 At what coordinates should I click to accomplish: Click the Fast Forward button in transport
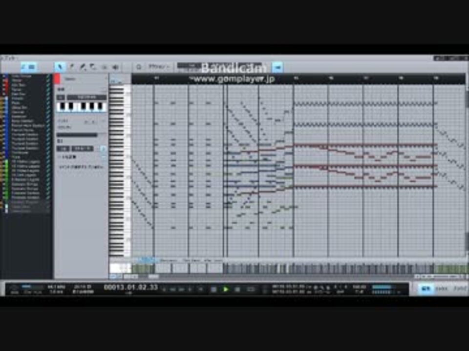[181, 289]
